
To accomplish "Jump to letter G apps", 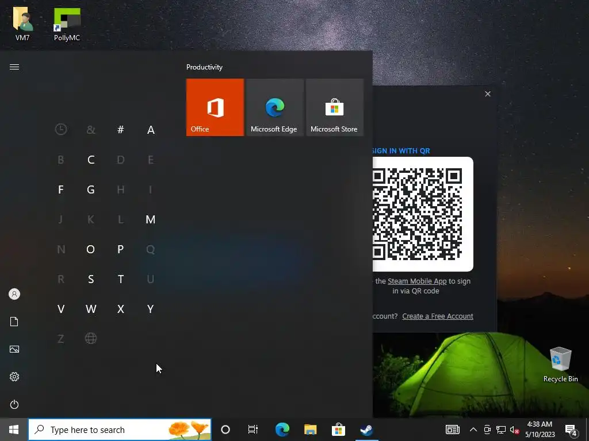I will click(90, 189).
